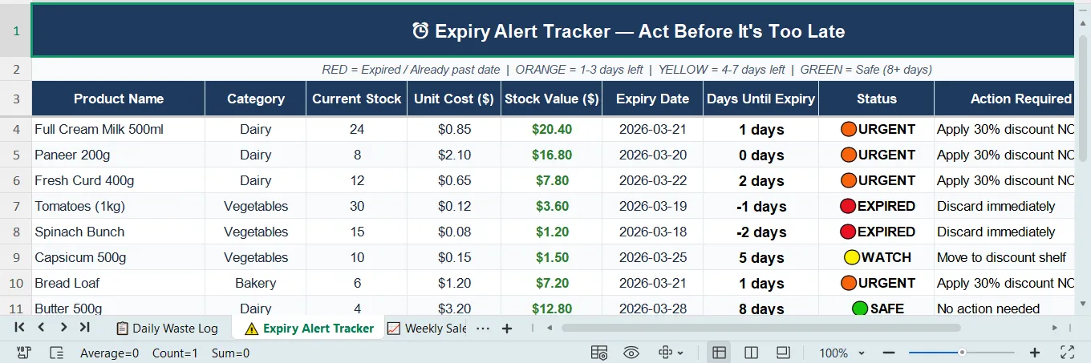
Task: Go to the next sheet tab
Action: (63, 327)
